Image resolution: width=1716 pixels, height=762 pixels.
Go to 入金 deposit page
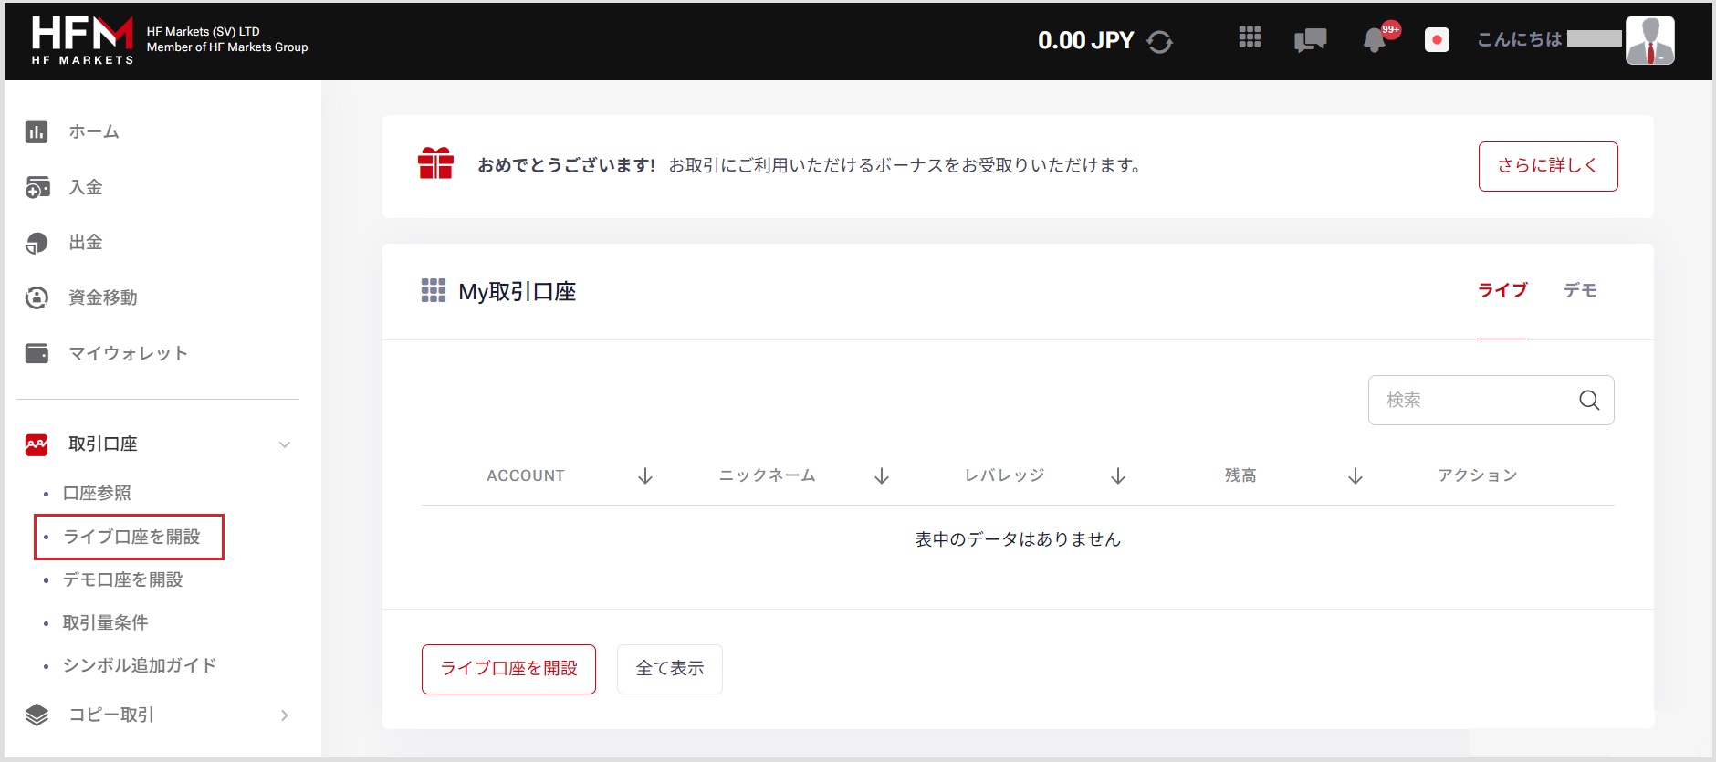(85, 188)
